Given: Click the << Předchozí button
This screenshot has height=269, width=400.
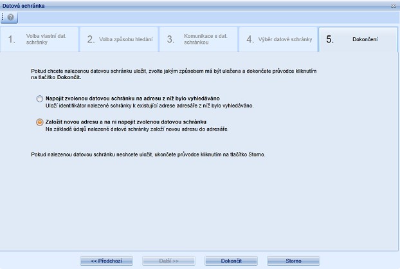Looking at the screenshot, I should click(106, 261).
